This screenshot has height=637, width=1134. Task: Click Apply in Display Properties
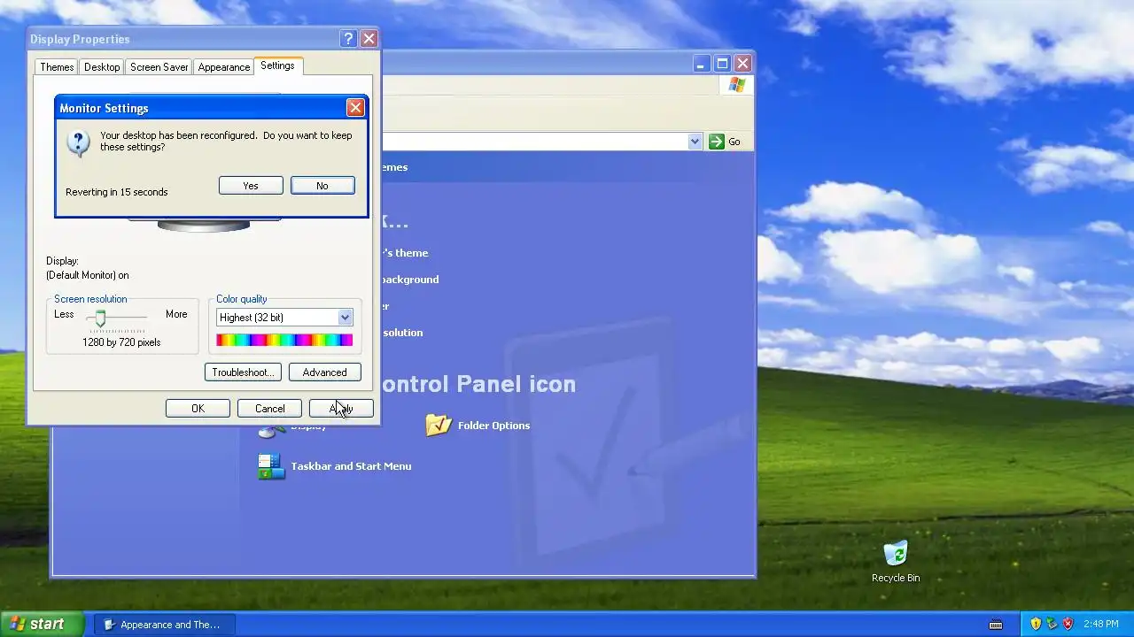coord(341,409)
